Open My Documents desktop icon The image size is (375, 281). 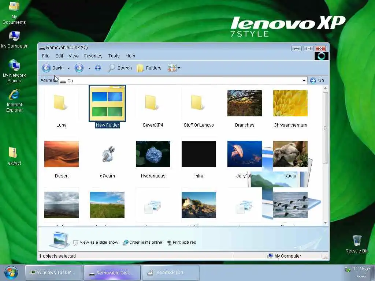[14, 13]
